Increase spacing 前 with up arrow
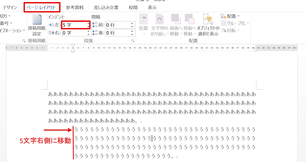Image resolution: width=306 pixels, height=162 pixels. 132,23
